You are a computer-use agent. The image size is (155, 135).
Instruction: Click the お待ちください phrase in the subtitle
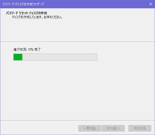coord(52,17)
